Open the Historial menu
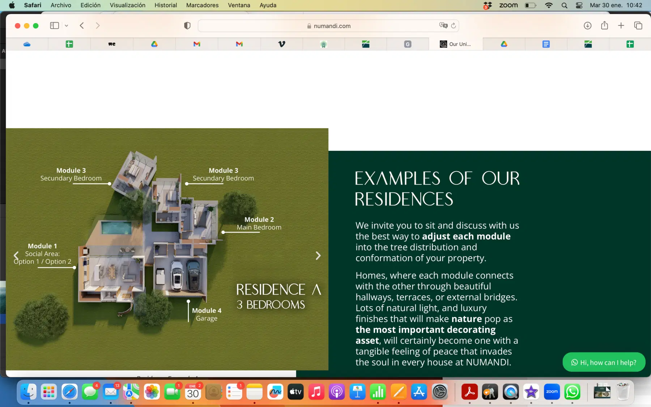The width and height of the screenshot is (651, 407). click(x=166, y=5)
